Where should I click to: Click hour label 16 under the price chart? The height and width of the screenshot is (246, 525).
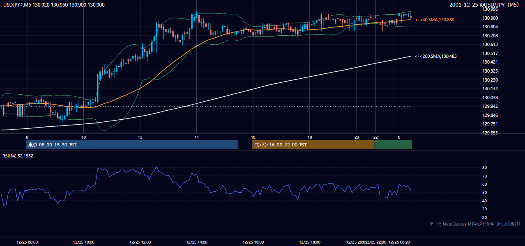[253, 137]
